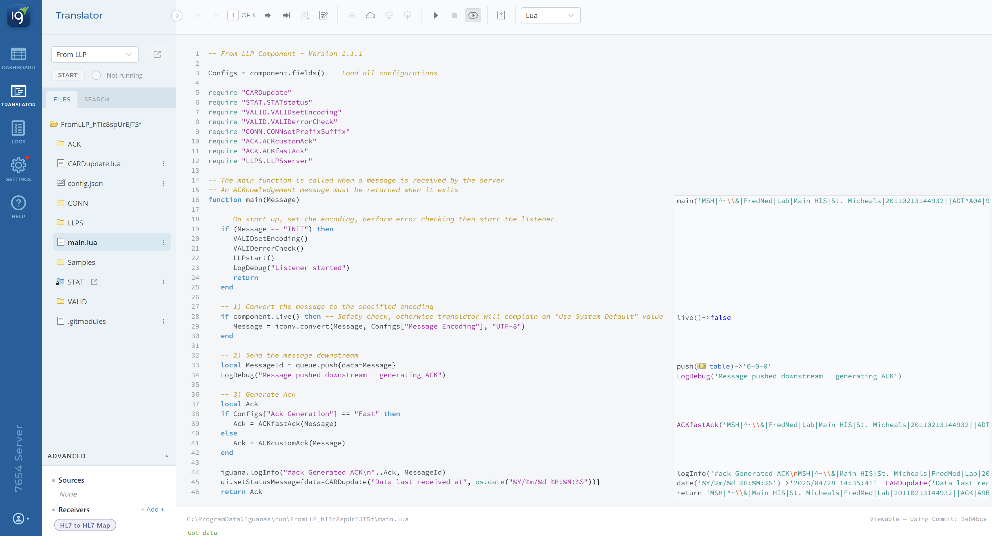The height and width of the screenshot is (536, 992).
Task: Open STAT library external link icon
Action: point(94,282)
